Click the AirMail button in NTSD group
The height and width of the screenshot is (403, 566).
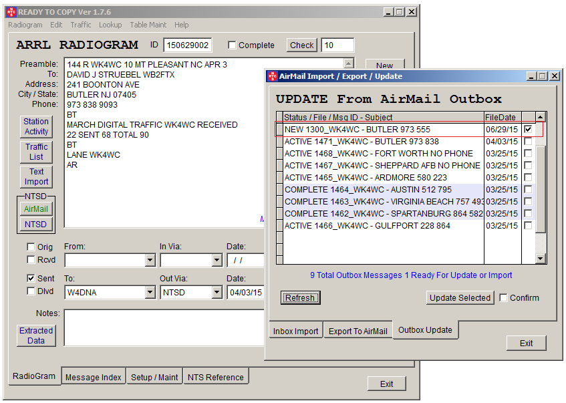coord(35,209)
